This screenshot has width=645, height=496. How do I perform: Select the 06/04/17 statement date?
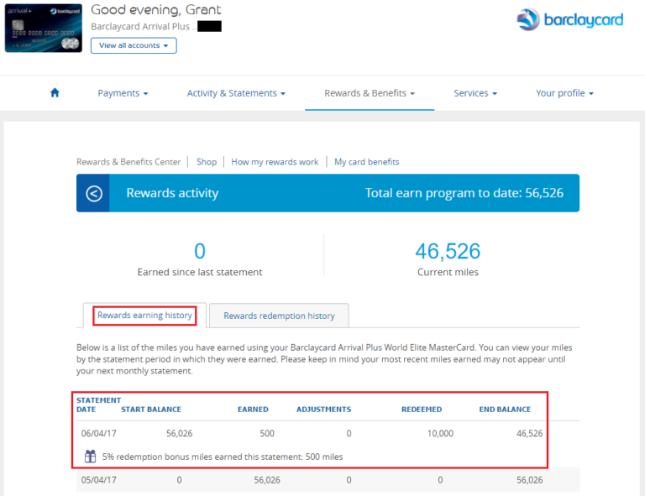coord(99,433)
